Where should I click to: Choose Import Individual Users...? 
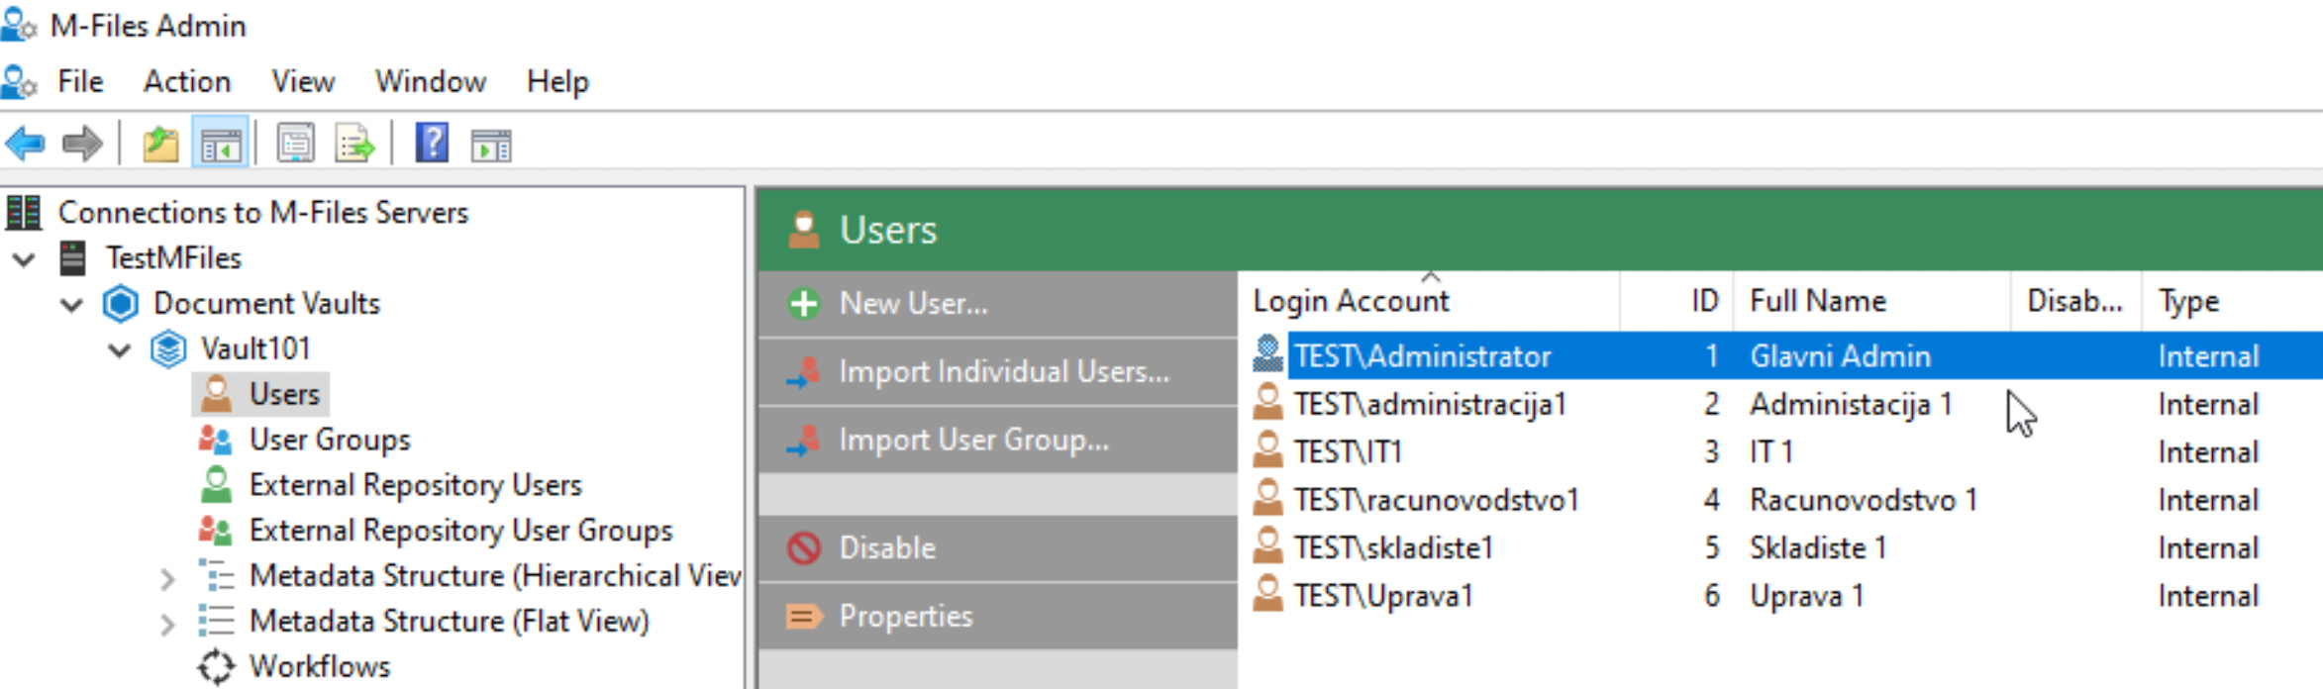point(998,371)
